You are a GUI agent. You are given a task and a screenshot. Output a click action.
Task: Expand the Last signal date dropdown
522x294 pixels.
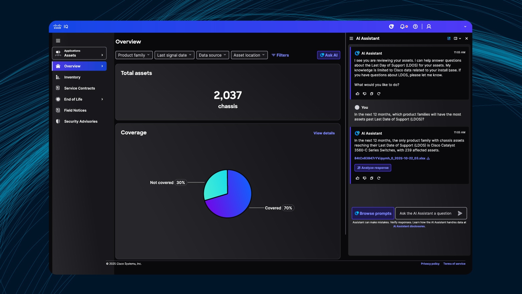(x=174, y=55)
